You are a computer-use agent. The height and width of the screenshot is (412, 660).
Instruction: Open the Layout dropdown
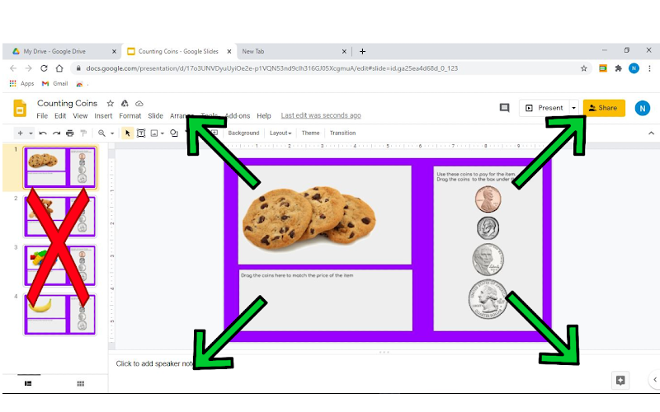coord(280,133)
